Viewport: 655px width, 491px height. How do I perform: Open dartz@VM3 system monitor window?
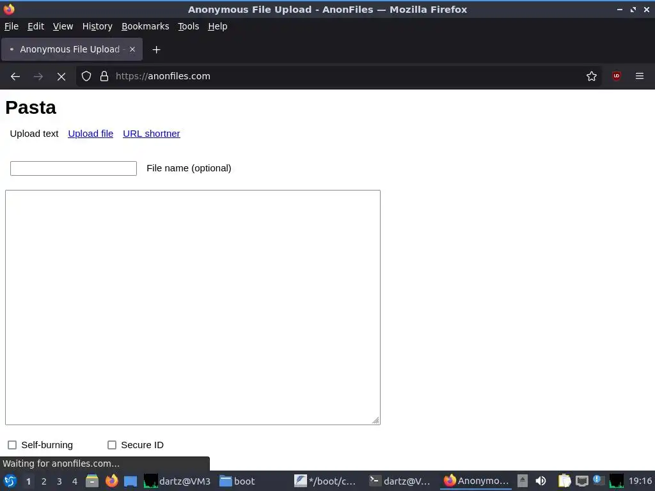177,481
